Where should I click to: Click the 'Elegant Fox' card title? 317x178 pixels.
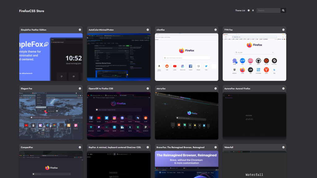click(x=27, y=89)
